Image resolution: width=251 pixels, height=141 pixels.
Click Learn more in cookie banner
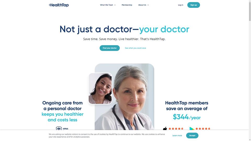(177, 136)
